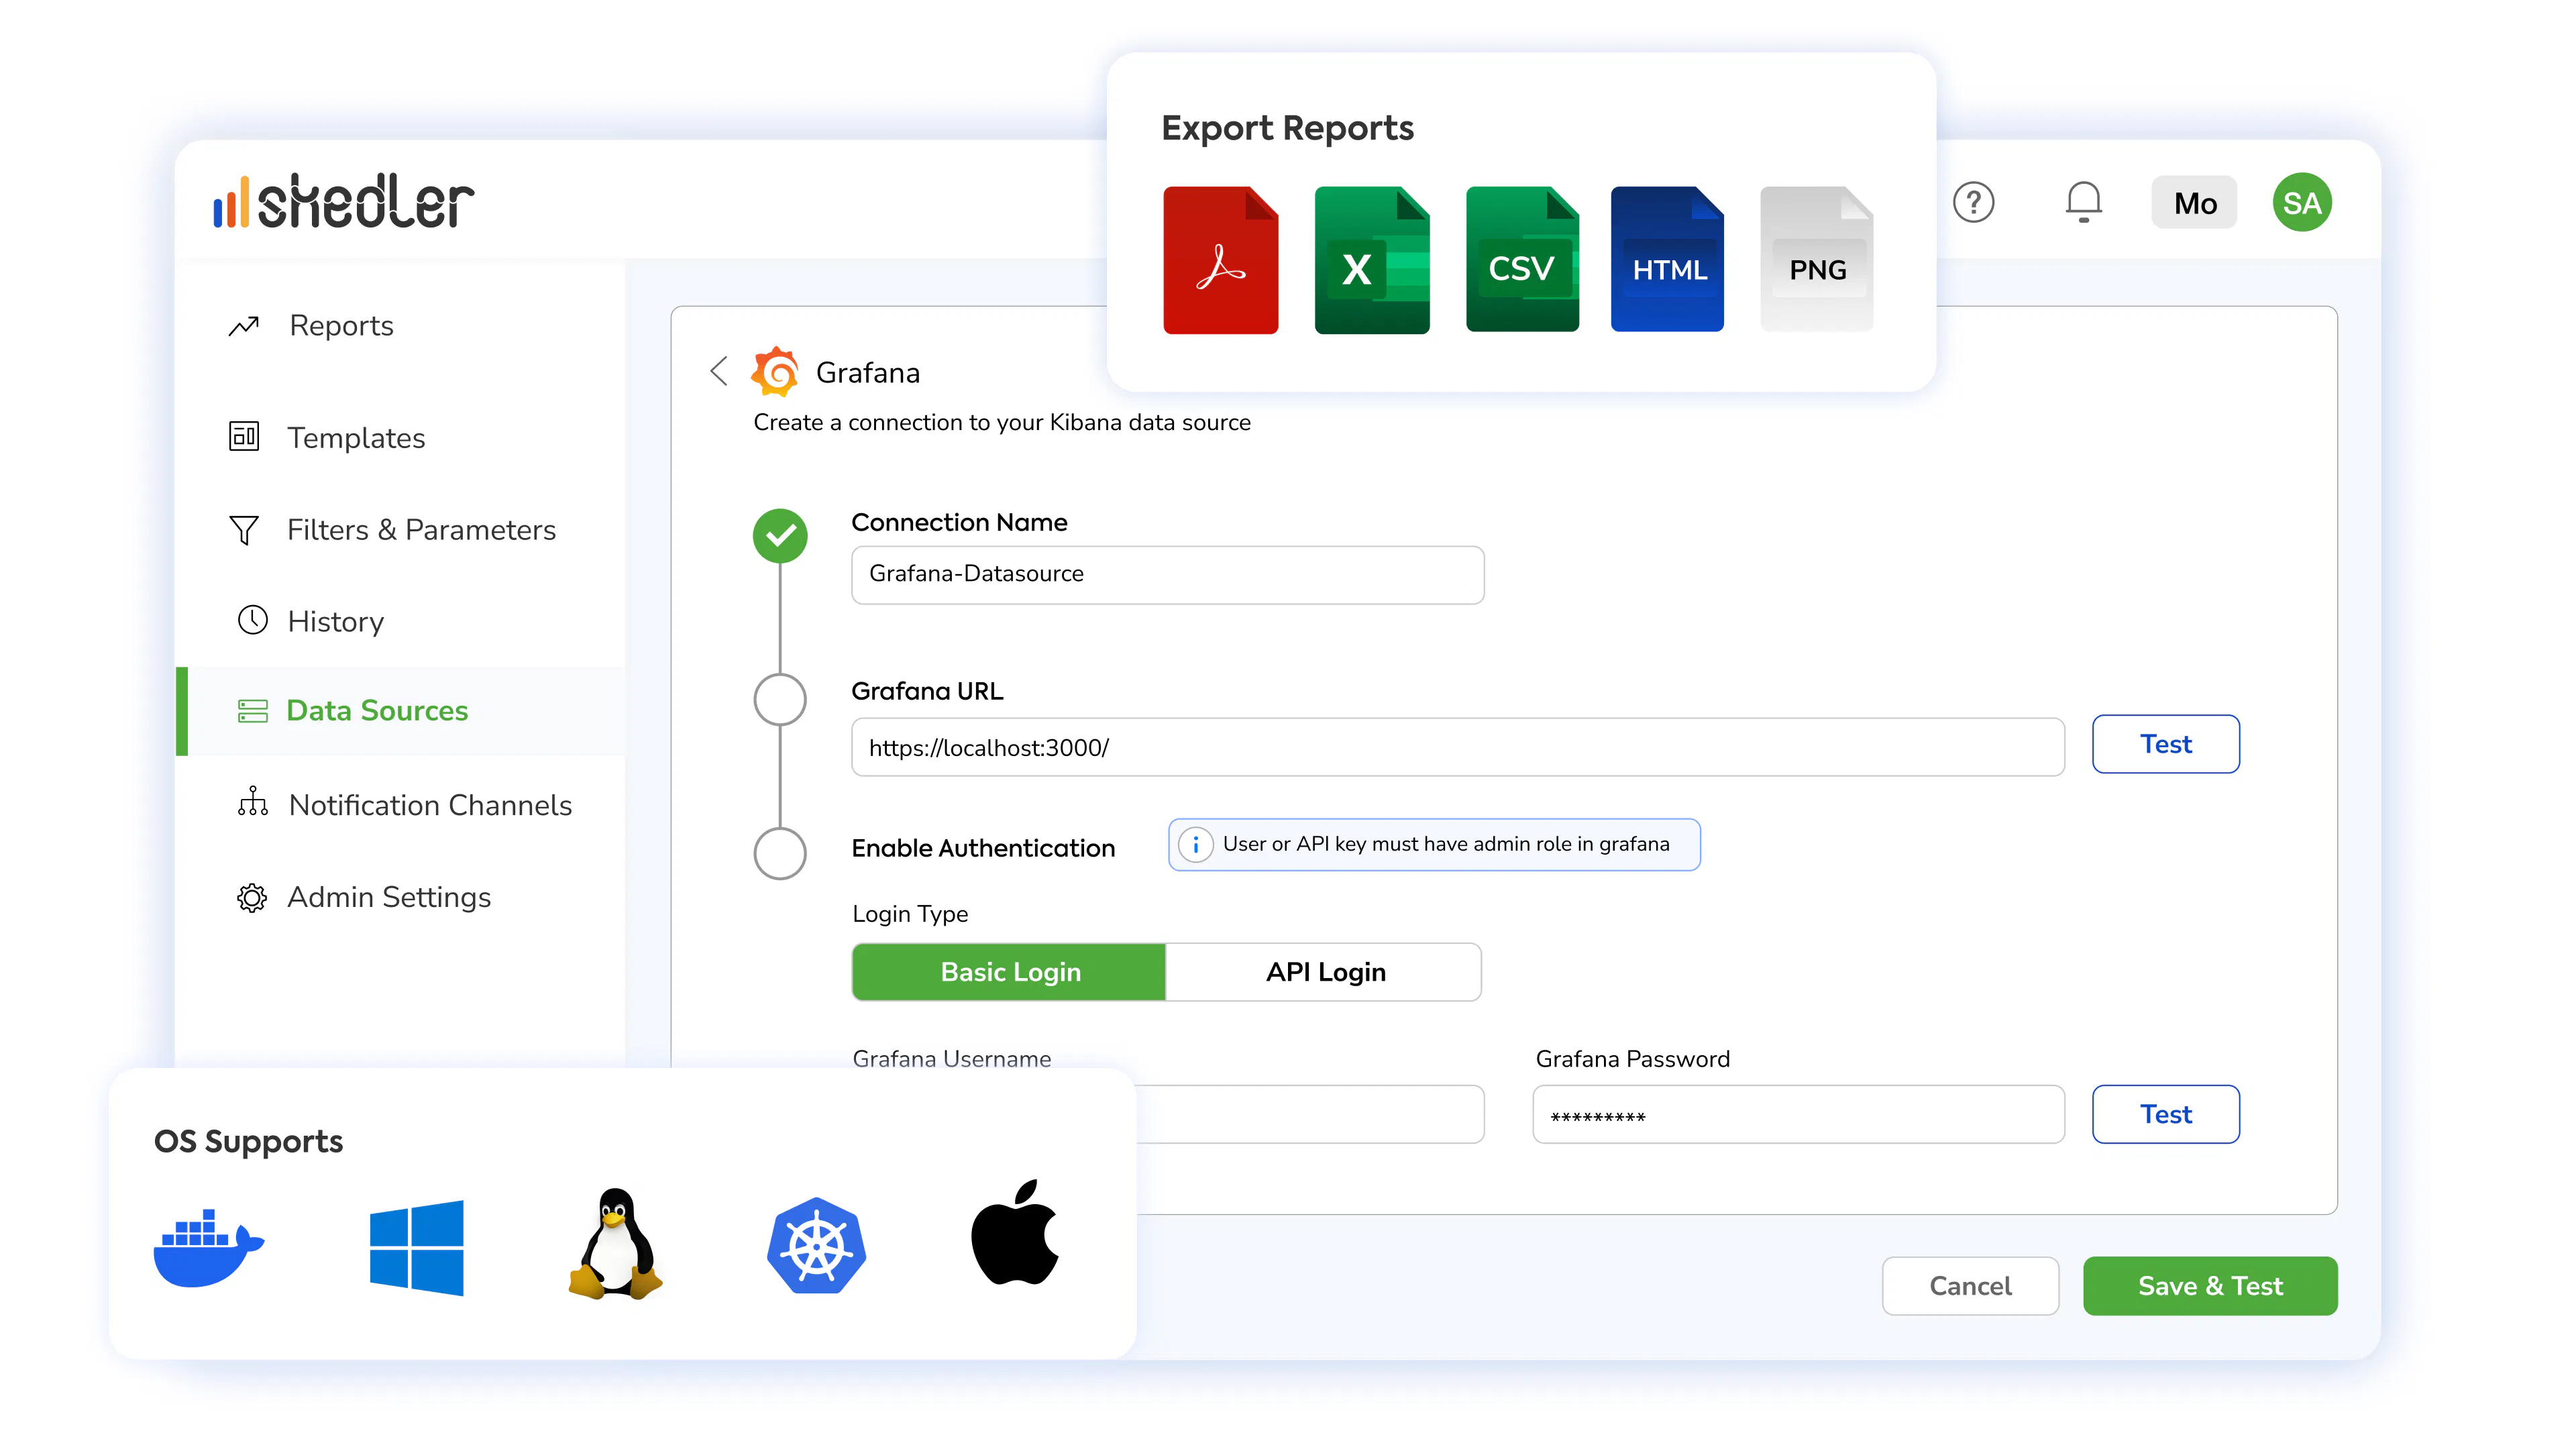
Task: Click the info icon in admin role notice
Action: click(x=1195, y=845)
